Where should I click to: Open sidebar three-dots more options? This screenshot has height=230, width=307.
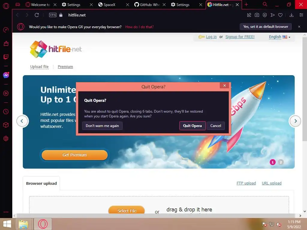click(x=6, y=212)
